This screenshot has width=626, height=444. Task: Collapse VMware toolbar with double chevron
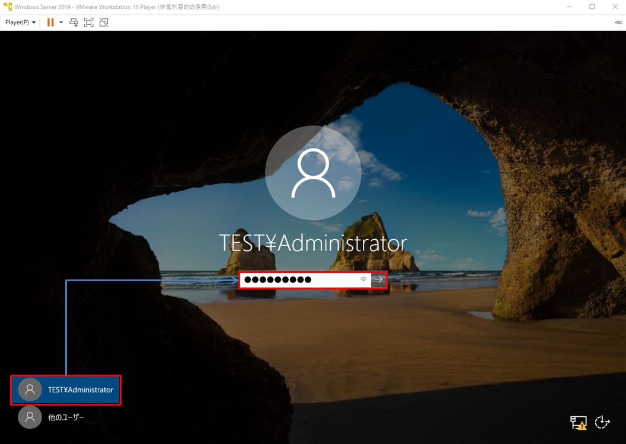pos(618,22)
